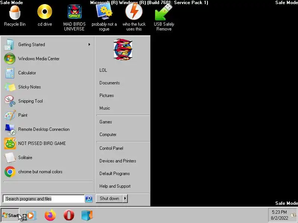Screen dimensions: 298x223
Task: Click the green pig game icon
Action: (10, 143)
